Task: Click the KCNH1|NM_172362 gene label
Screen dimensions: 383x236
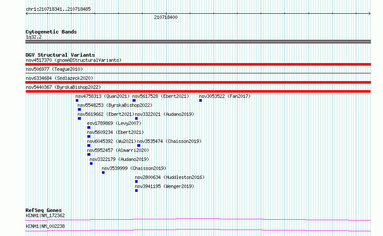Action: click(x=45, y=215)
